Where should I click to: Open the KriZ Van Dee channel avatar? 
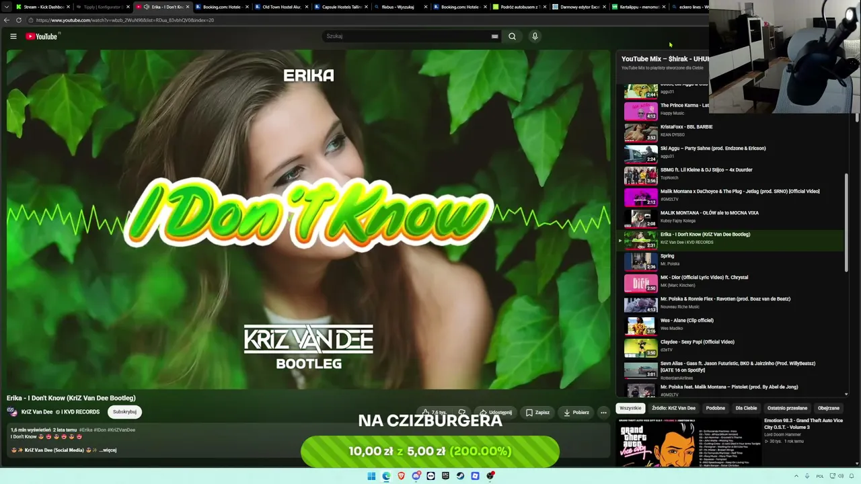pos(12,412)
